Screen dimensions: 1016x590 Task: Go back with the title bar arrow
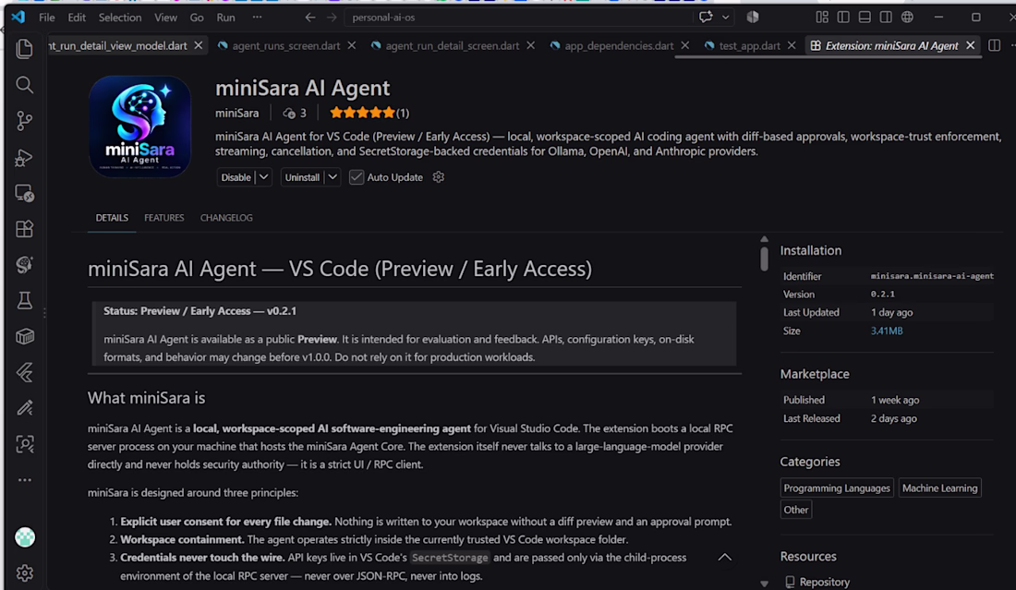pos(310,18)
